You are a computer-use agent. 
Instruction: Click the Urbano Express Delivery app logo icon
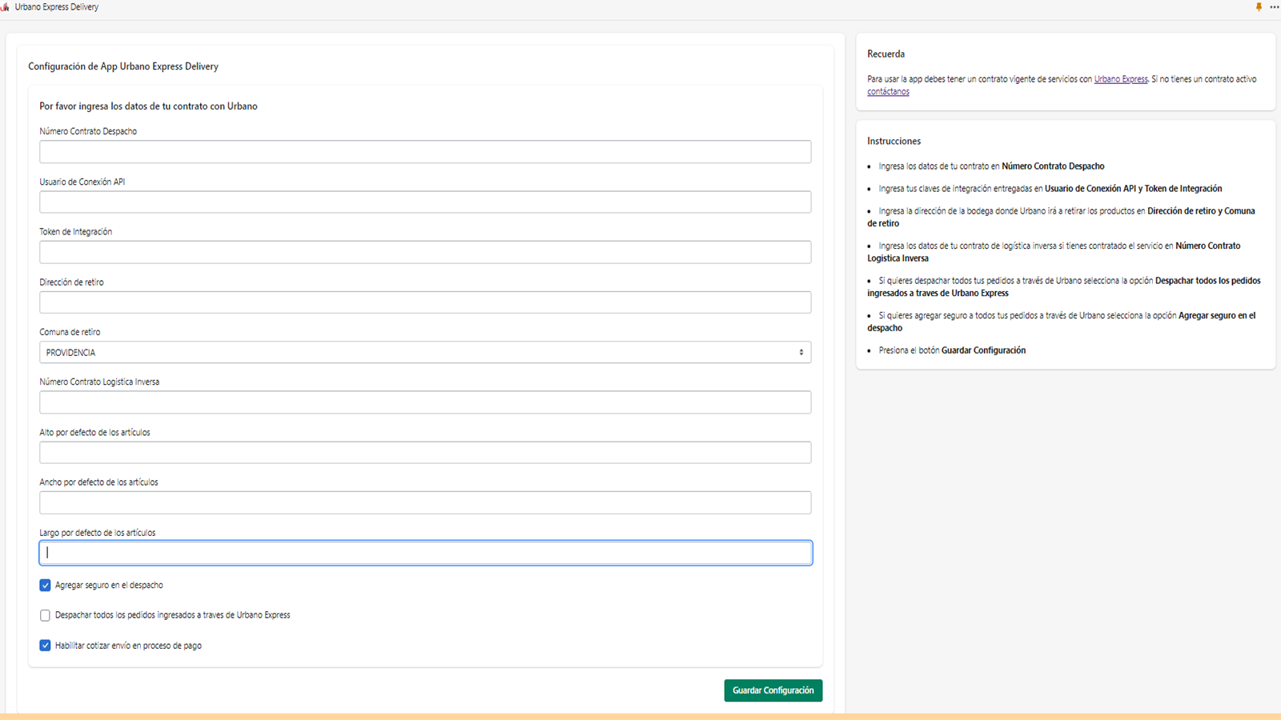click(x=6, y=7)
